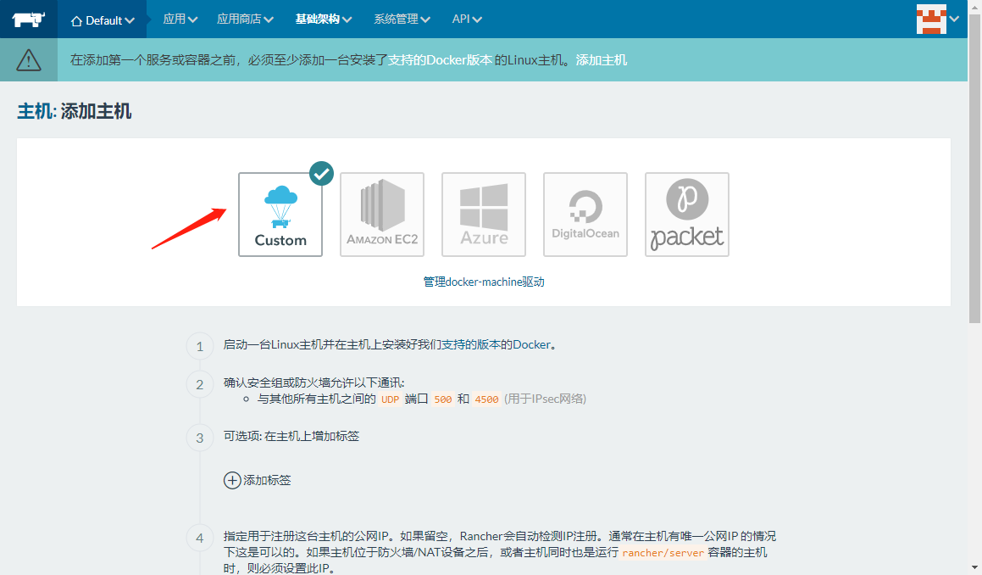Click the port 500 value

(x=443, y=399)
